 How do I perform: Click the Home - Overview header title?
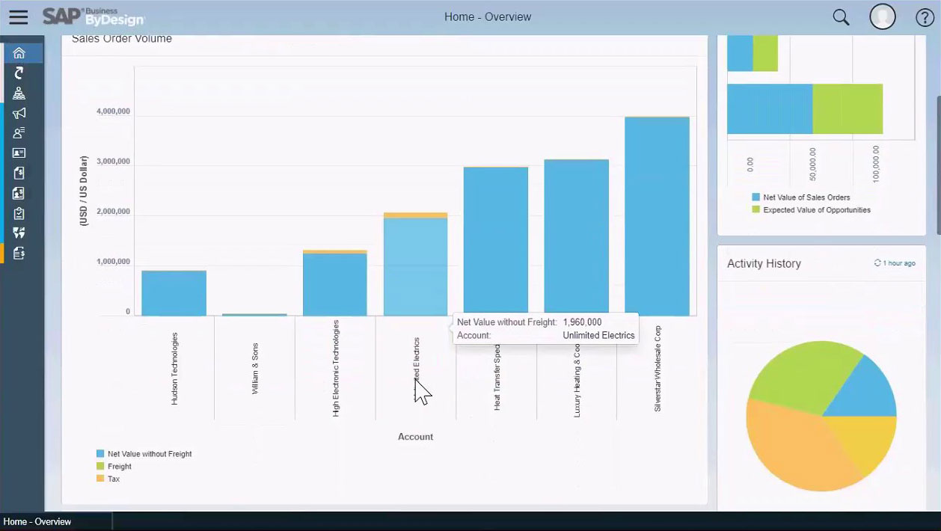(x=488, y=16)
